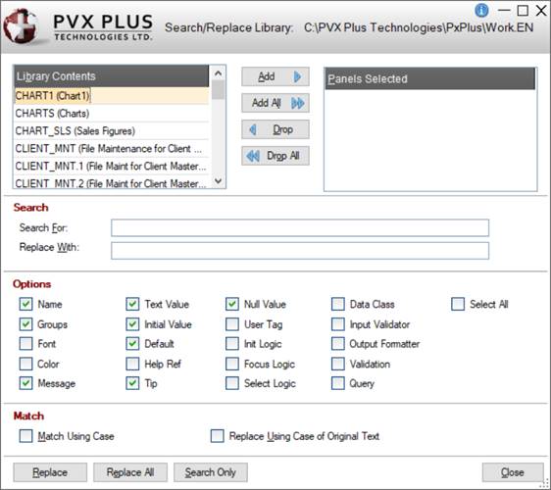The width and height of the screenshot is (551, 490).
Task: Select CHART_SLS (Sales Figures) in library list
Action: coord(112,131)
